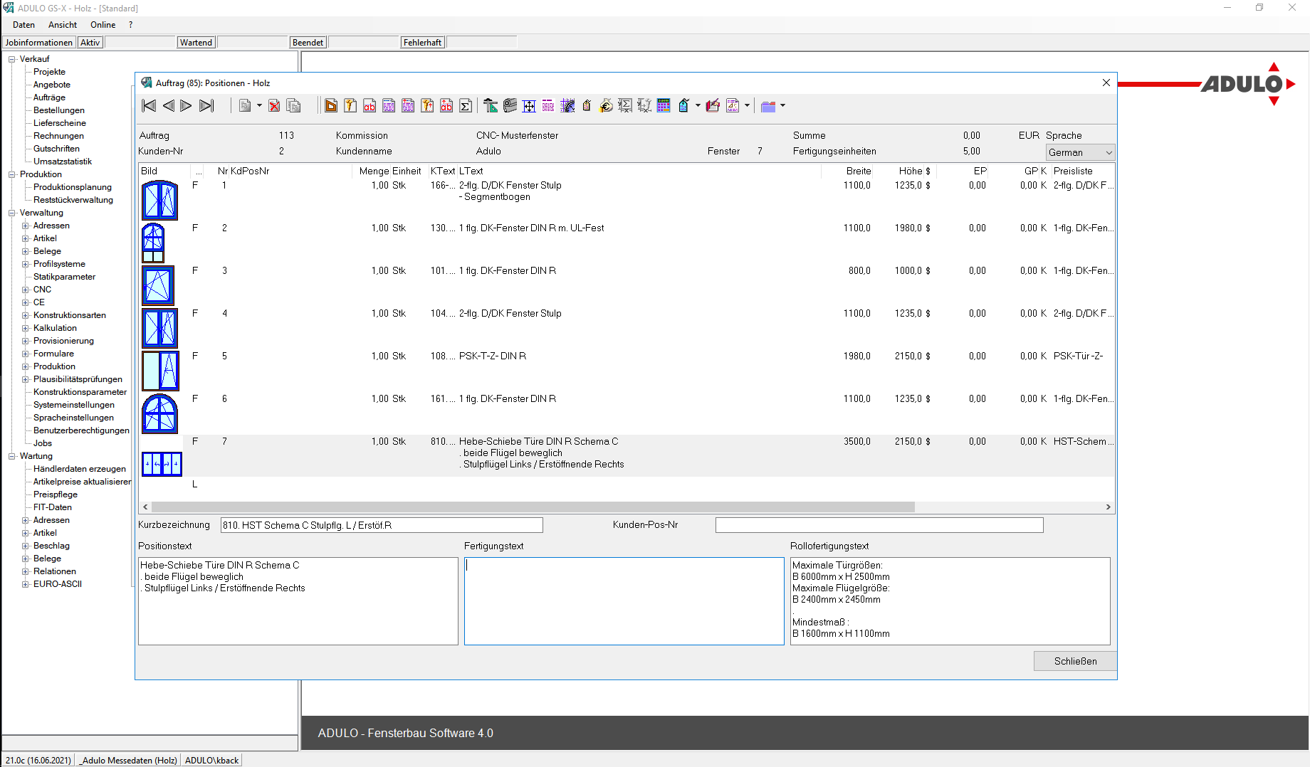Click the scroll right arrow of positions table
Viewport: 1310px width, 767px height.
[1108, 507]
